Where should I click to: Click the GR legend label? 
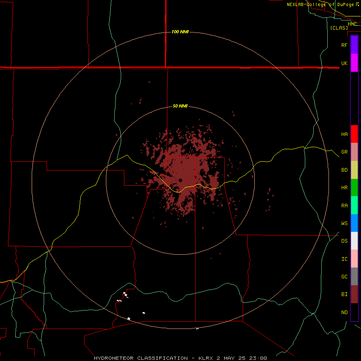[x=344, y=152]
